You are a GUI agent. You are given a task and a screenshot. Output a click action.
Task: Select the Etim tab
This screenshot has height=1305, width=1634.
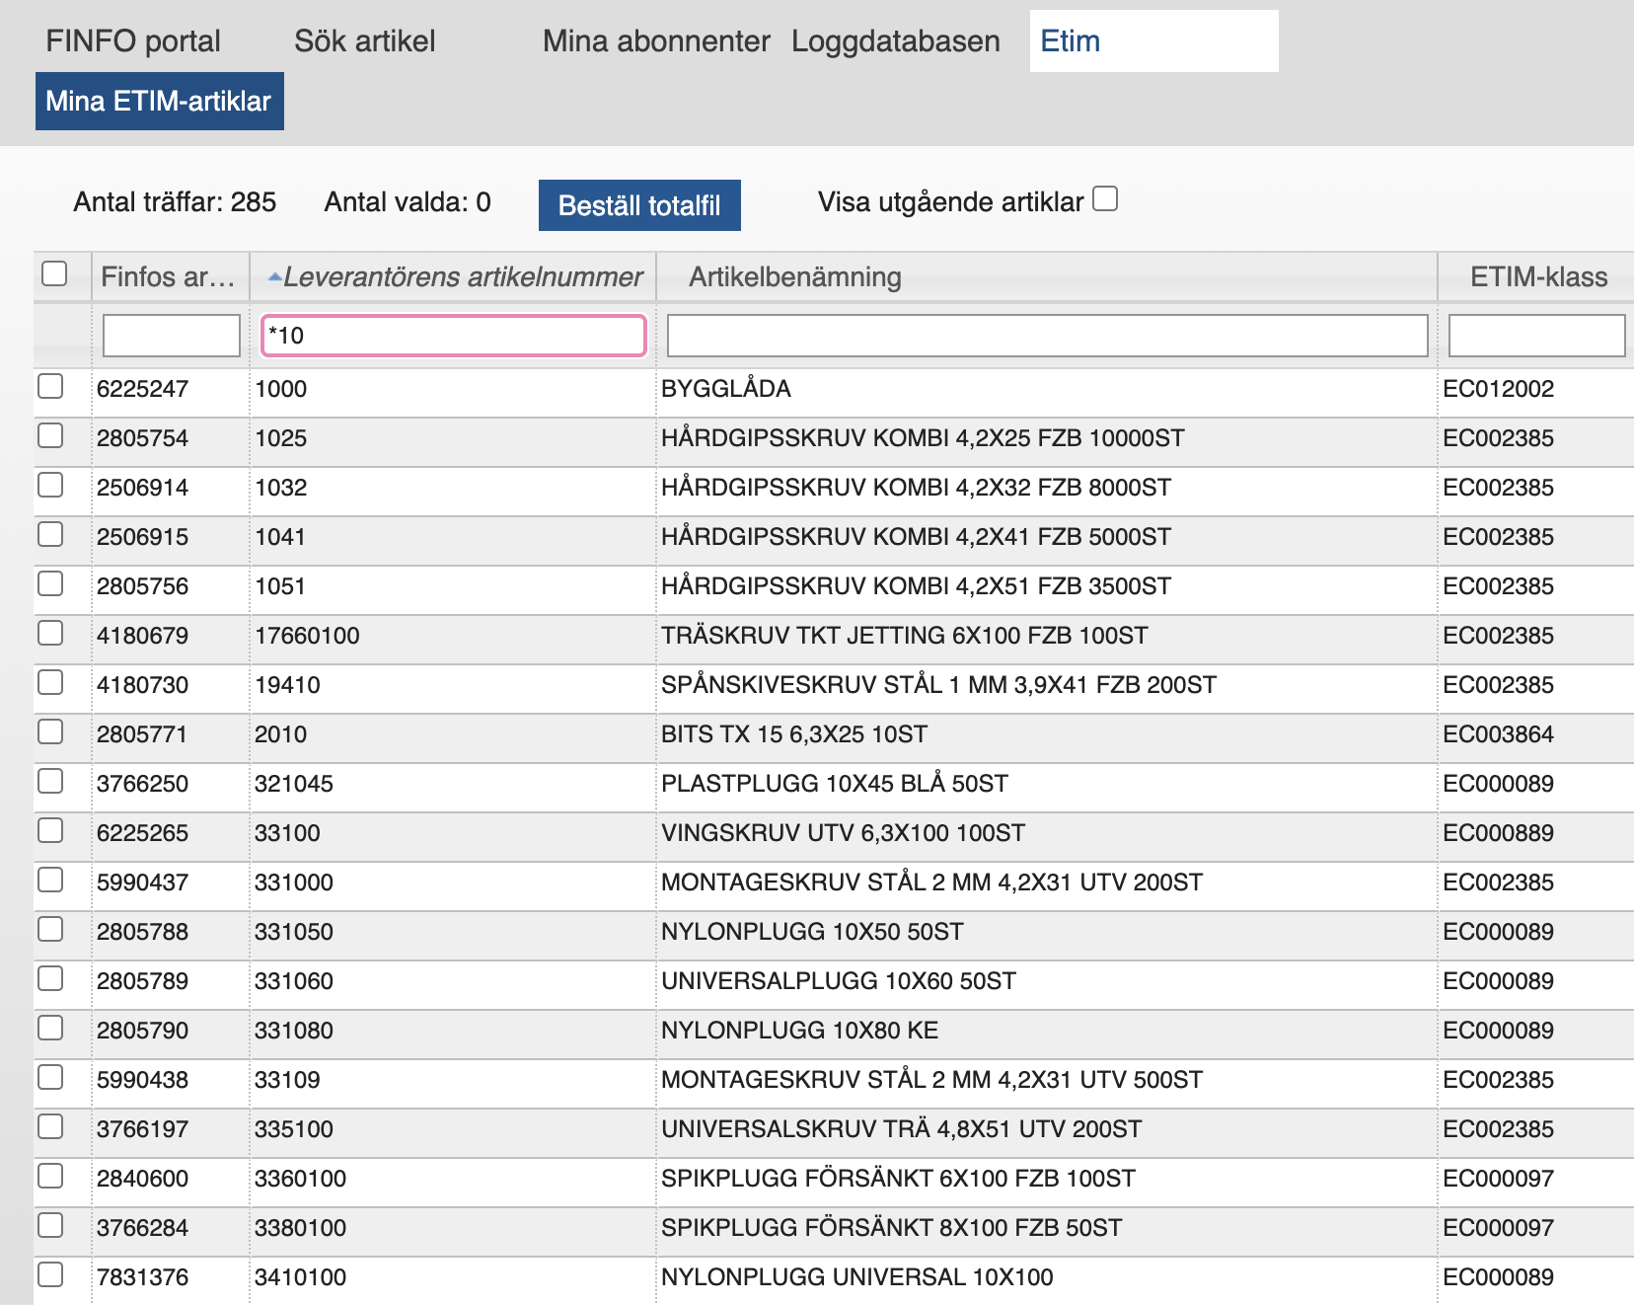click(1071, 41)
